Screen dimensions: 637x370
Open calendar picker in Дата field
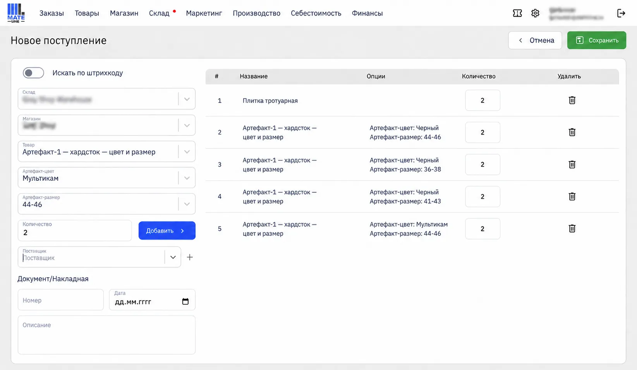[x=185, y=301]
